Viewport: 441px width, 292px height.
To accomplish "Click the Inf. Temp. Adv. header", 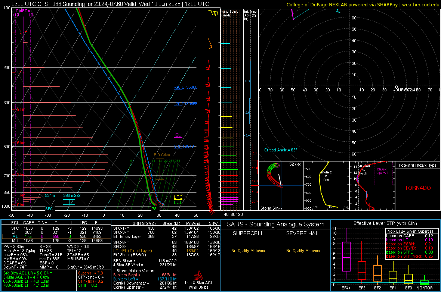I will tap(250, 15).
